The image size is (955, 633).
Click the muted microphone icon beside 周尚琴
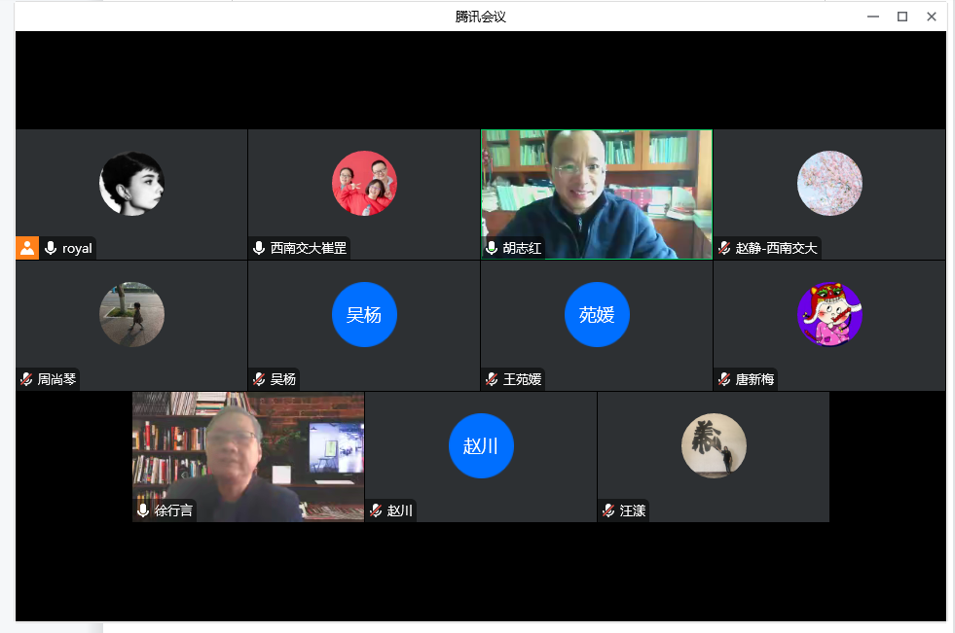[26, 379]
